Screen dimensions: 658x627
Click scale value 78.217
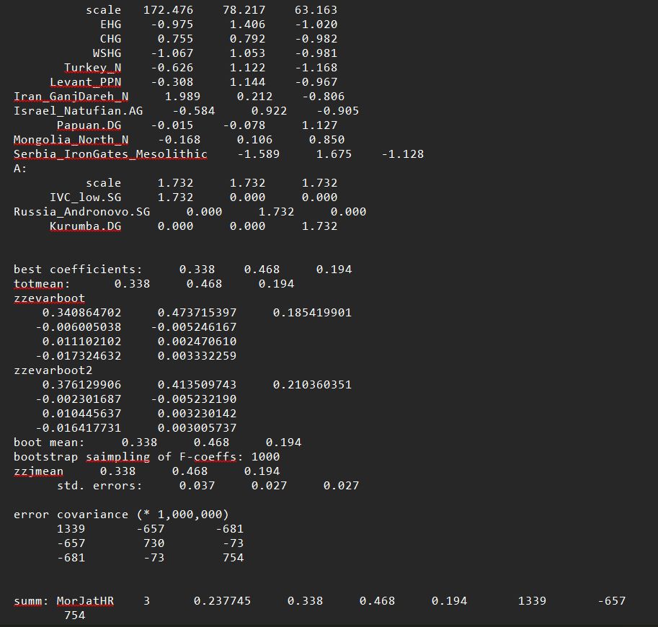(244, 10)
